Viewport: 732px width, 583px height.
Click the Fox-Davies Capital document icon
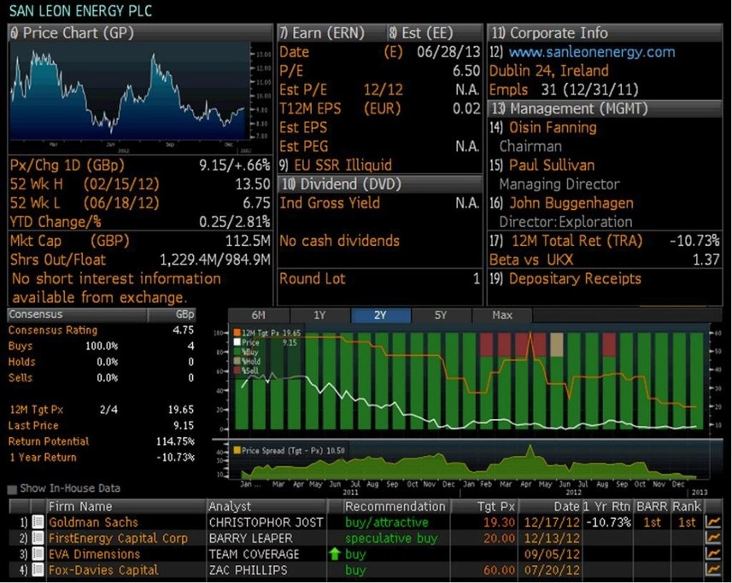point(38,570)
